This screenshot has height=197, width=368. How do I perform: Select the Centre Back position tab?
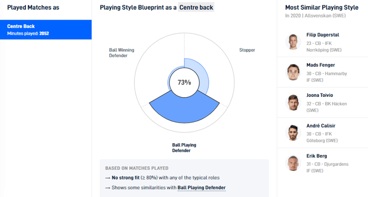[46, 29]
